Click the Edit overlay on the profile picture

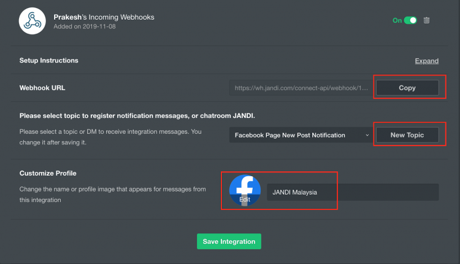[x=245, y=200]
